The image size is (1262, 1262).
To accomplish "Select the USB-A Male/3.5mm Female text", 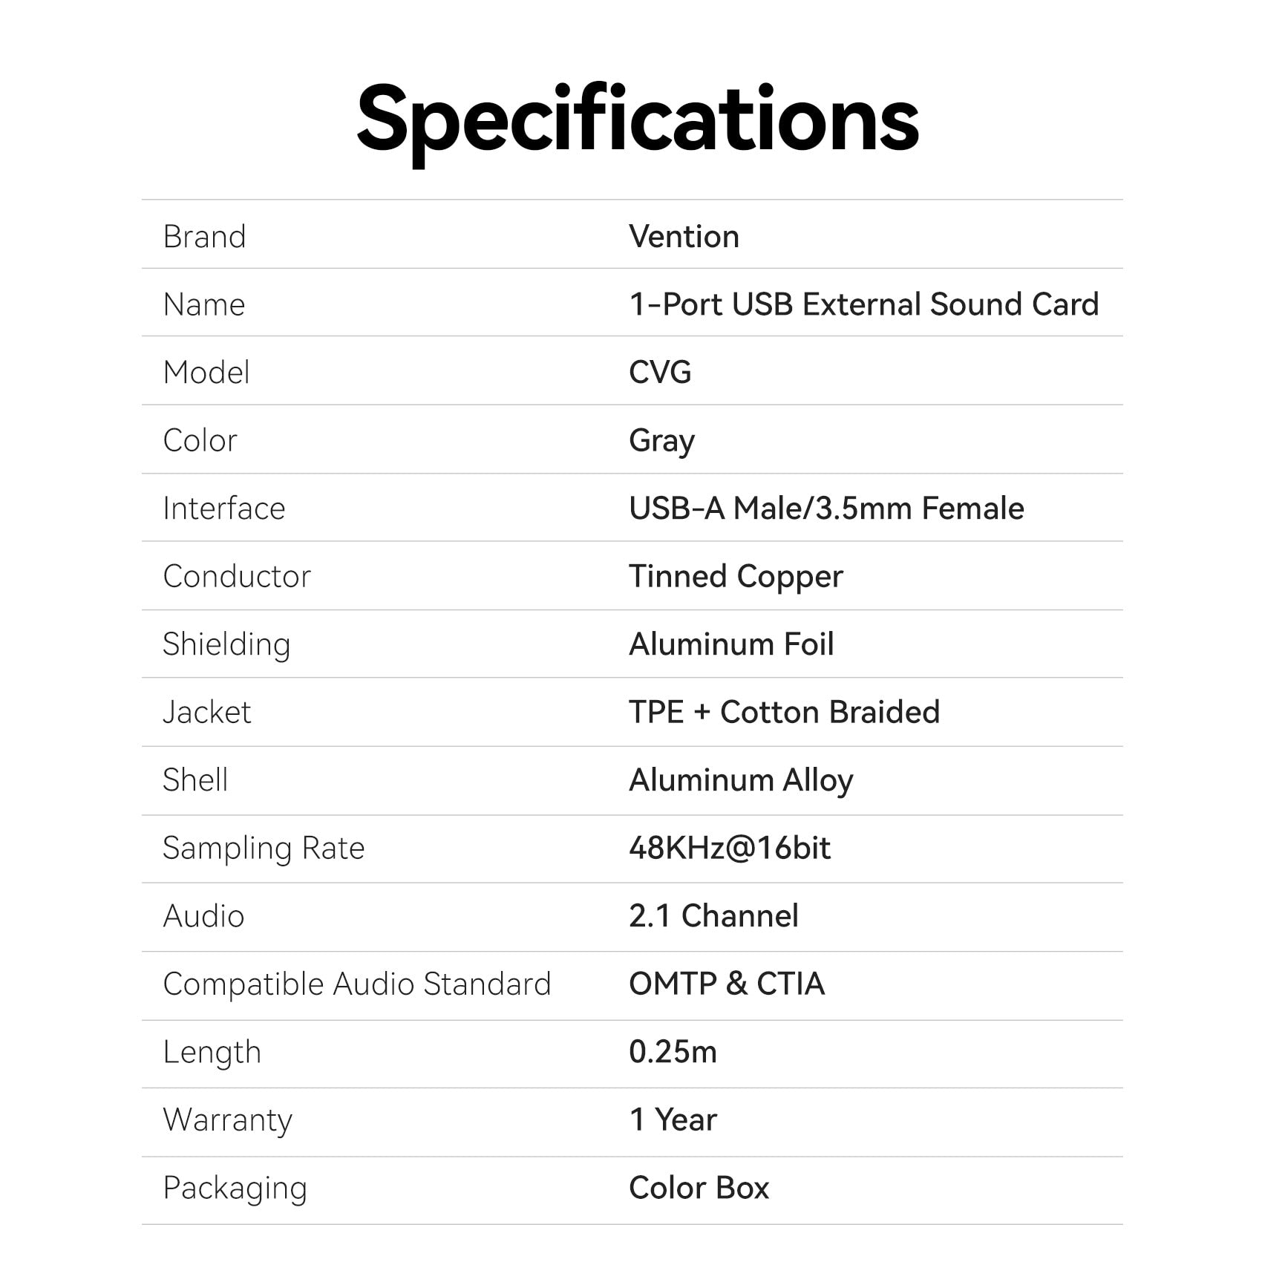I will click(826, 509).
